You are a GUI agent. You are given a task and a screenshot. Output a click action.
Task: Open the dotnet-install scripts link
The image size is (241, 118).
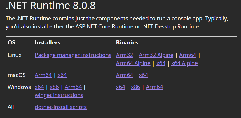point(61,107)
